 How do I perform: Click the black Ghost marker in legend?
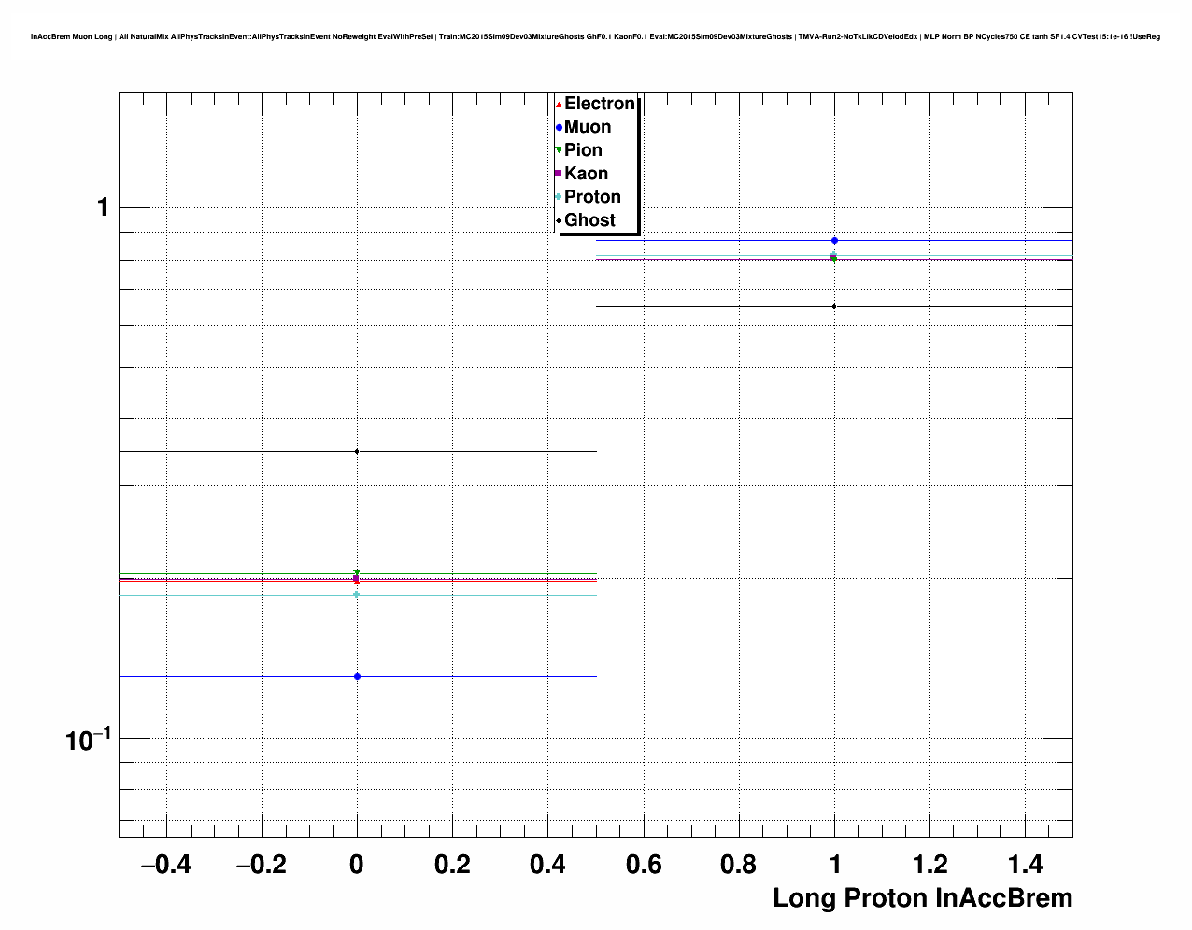point(559,220)
